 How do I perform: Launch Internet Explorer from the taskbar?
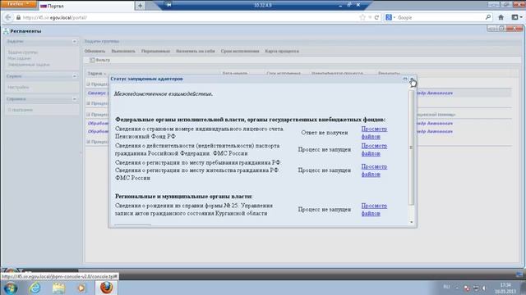pos(35,288)
